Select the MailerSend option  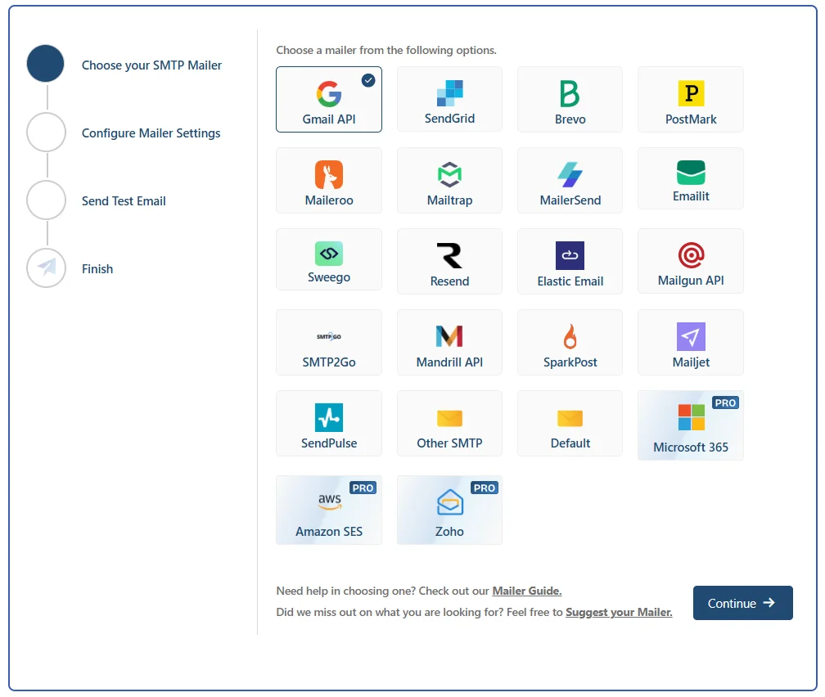tap(569, 180)
